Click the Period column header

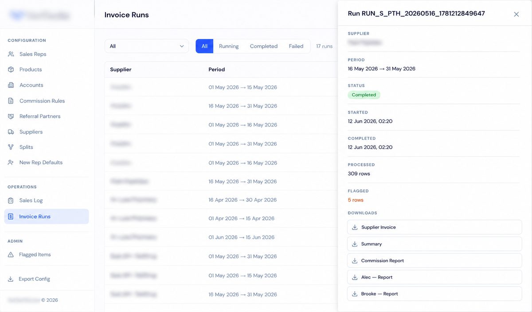coord(217,70)
